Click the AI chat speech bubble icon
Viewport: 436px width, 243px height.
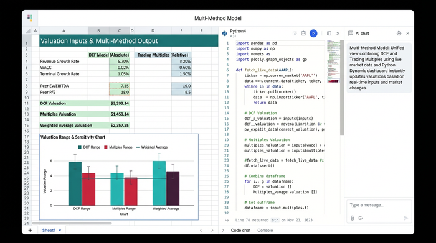coord(351,34)
